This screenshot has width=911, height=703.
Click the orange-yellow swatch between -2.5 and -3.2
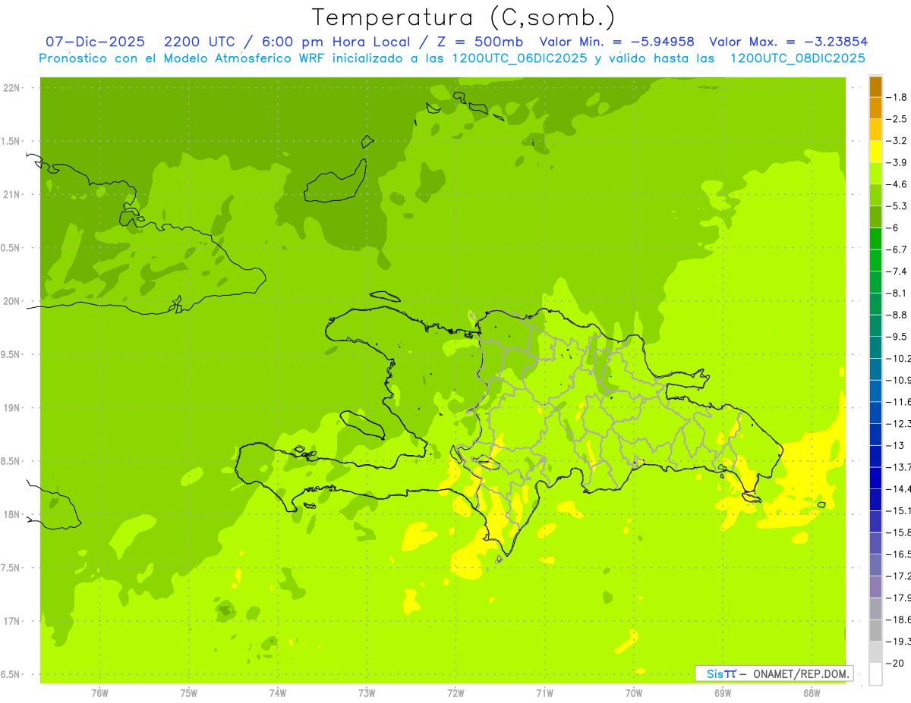(x=875, y=130)
